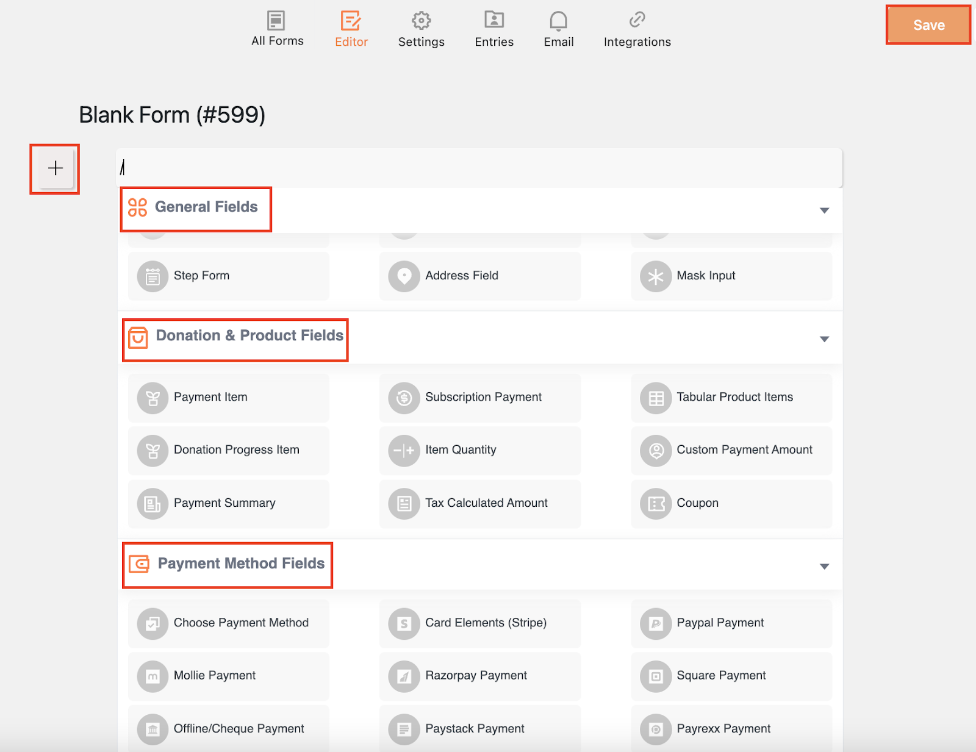Click the Custom Payment Amount icon
The width and height of the screenshot is (976, 752).
(656, 451)
